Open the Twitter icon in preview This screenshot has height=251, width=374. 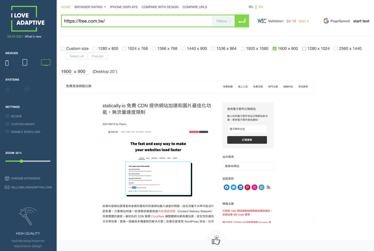pyautogui.click(x=233, y=187)
